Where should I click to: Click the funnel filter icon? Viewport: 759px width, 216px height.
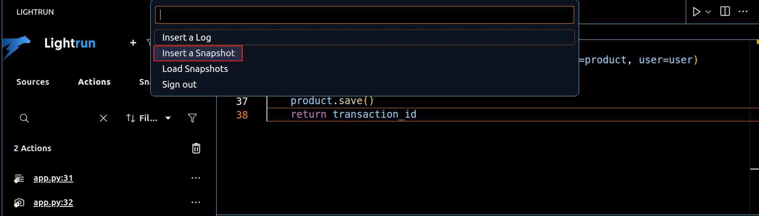click(192, 118)
